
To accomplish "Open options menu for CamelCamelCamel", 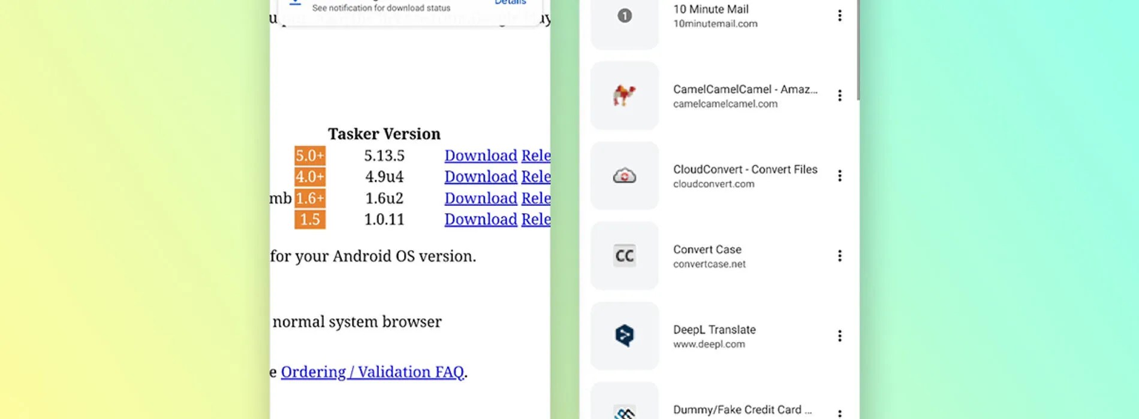I will coord(839,96).
